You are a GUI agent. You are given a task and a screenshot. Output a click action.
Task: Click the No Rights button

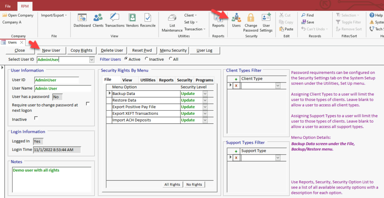click(194, 184)
